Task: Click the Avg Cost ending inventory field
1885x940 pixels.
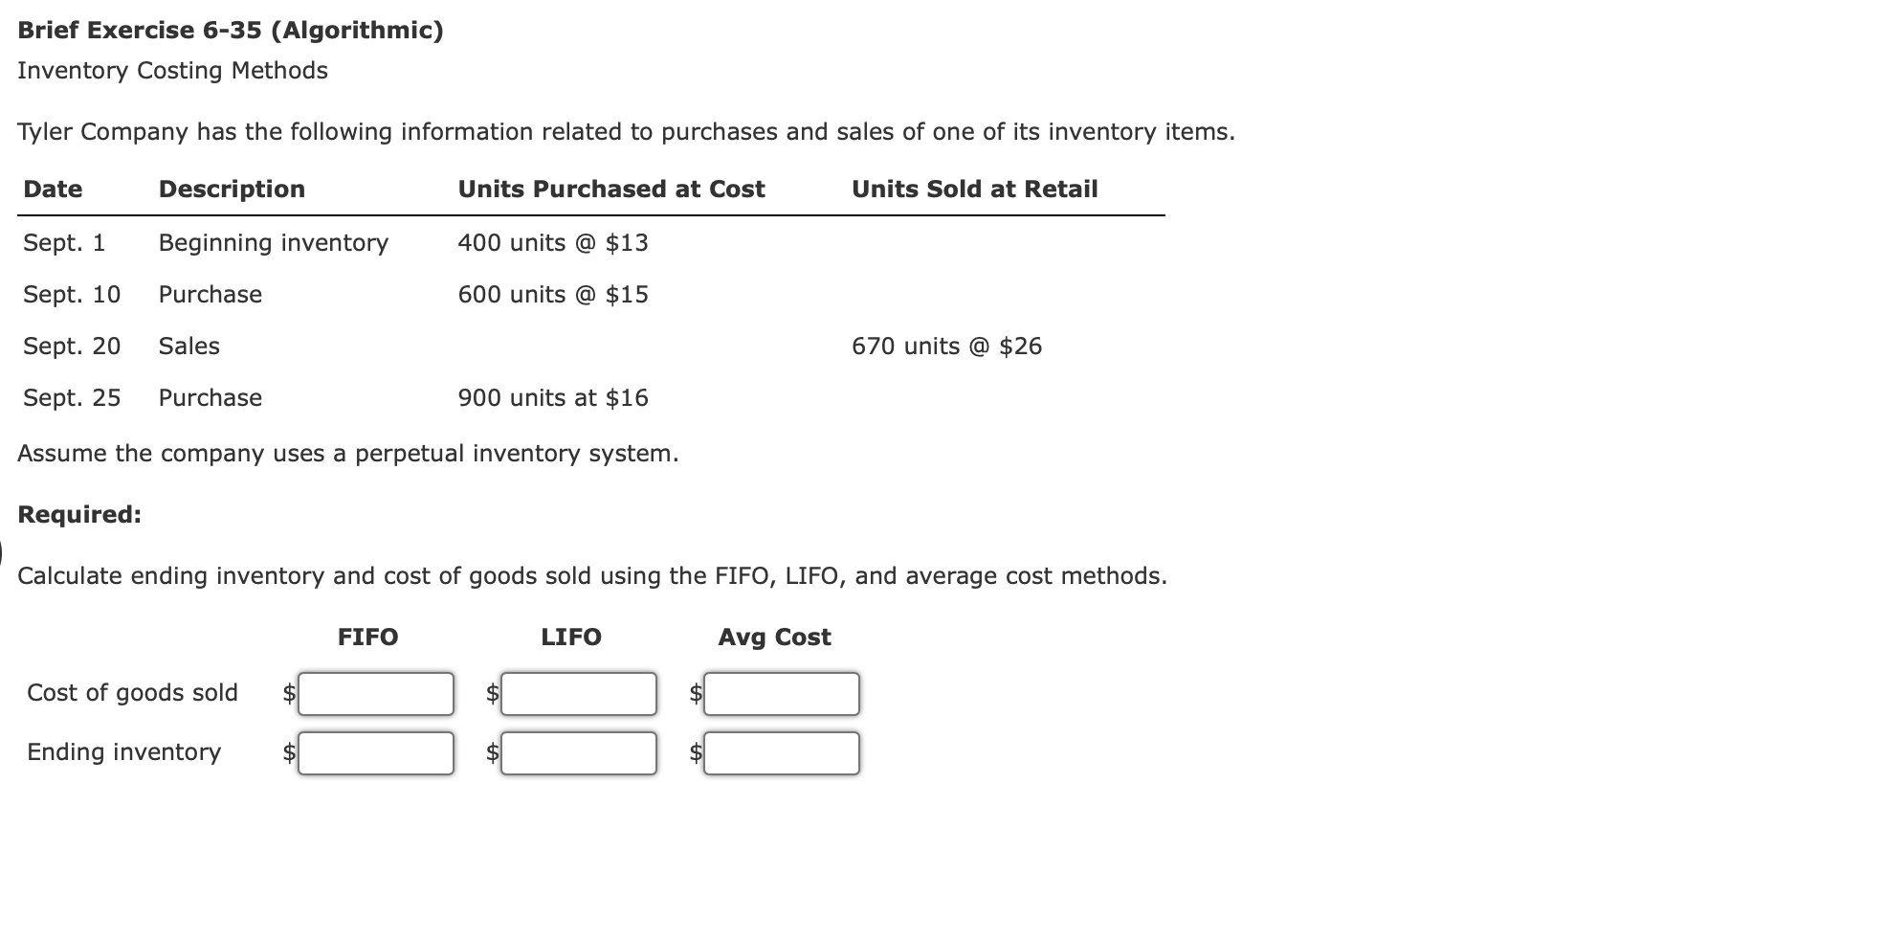Action: [781, 752]
